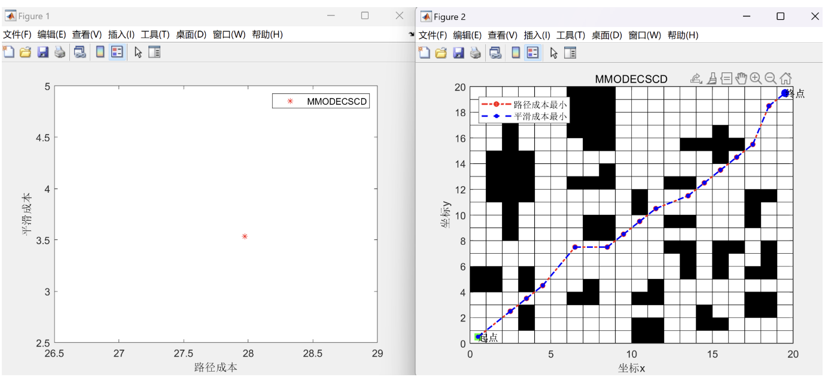
Task: Click the 平滑成本 y-axis label in Figure 1
Action: pos(26,214)
